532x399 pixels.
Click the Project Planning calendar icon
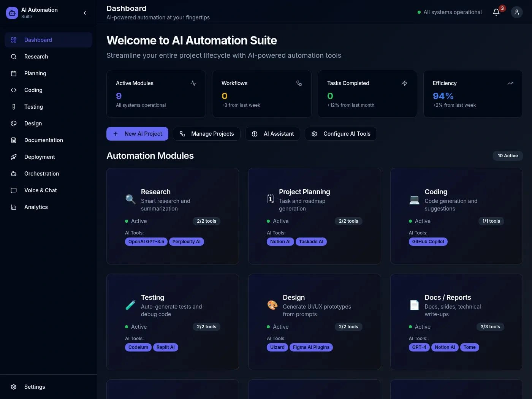coord(271,199)
